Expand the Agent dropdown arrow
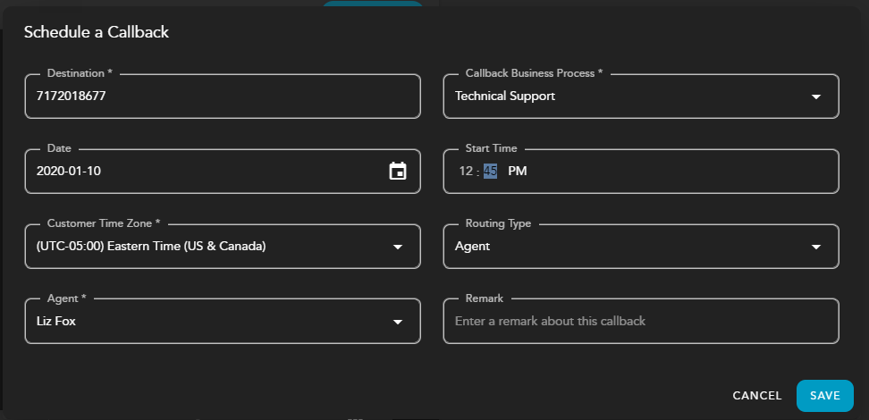 [398, 322]
